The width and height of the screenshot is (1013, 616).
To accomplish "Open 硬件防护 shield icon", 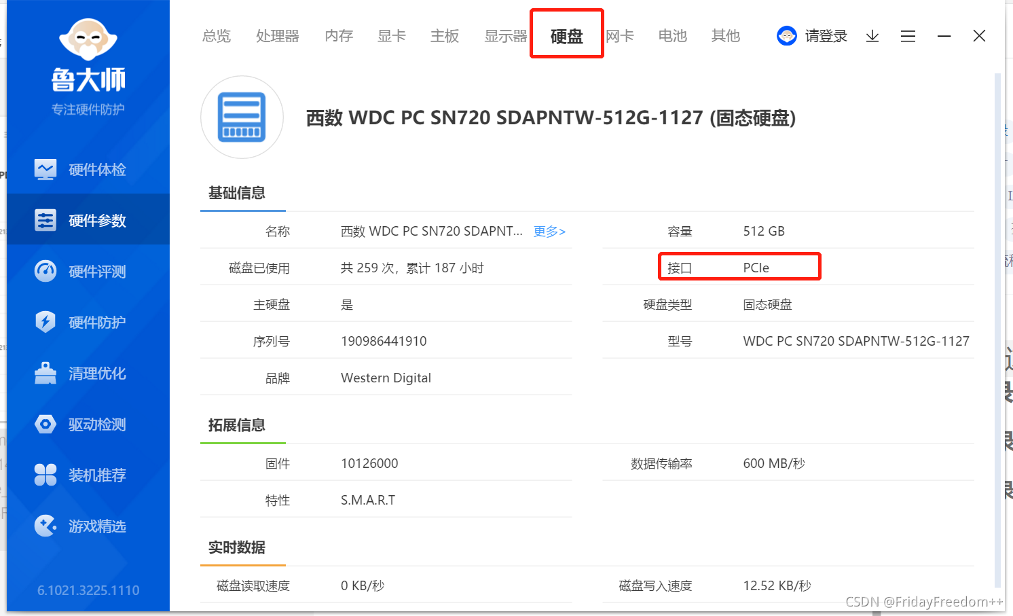I will click(45, 322).
